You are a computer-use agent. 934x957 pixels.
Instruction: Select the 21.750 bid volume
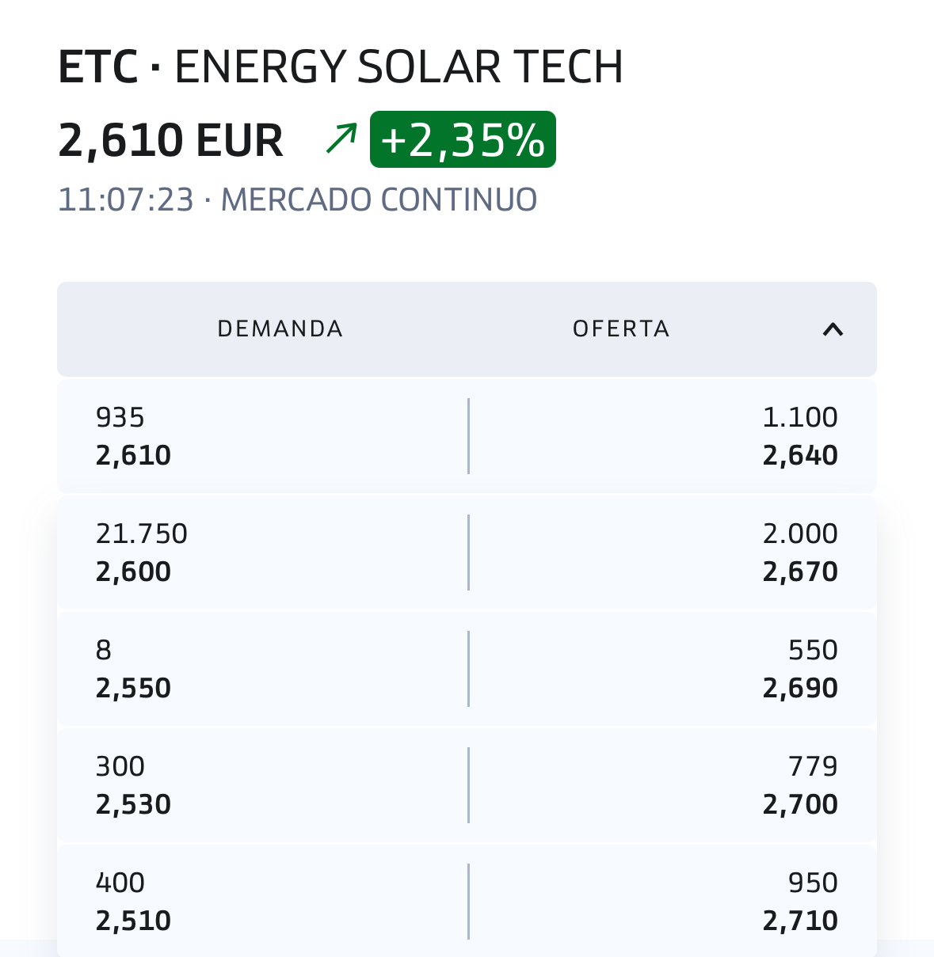[142, 534]
